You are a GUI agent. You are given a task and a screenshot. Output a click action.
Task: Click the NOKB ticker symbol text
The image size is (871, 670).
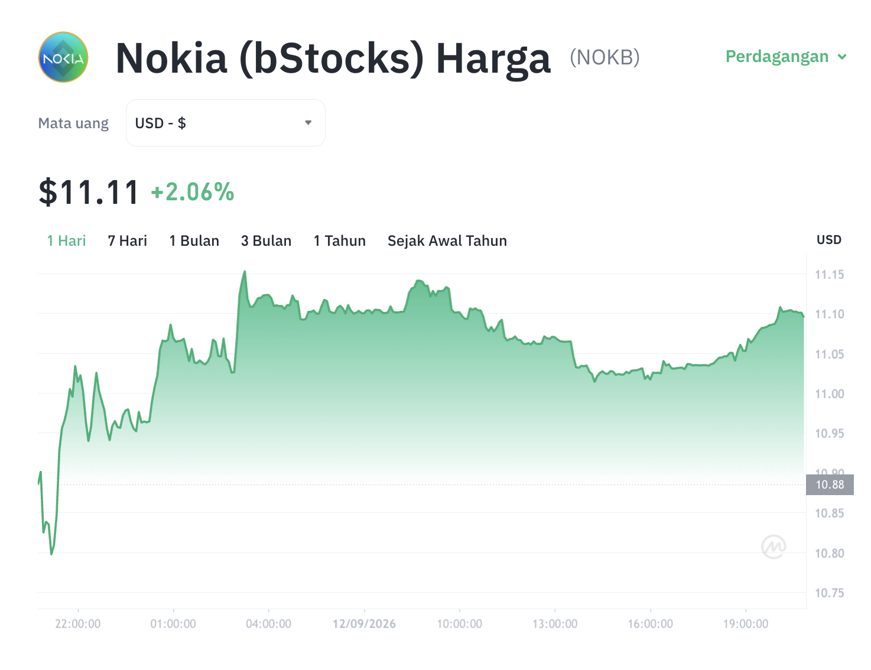coord(605,57)
